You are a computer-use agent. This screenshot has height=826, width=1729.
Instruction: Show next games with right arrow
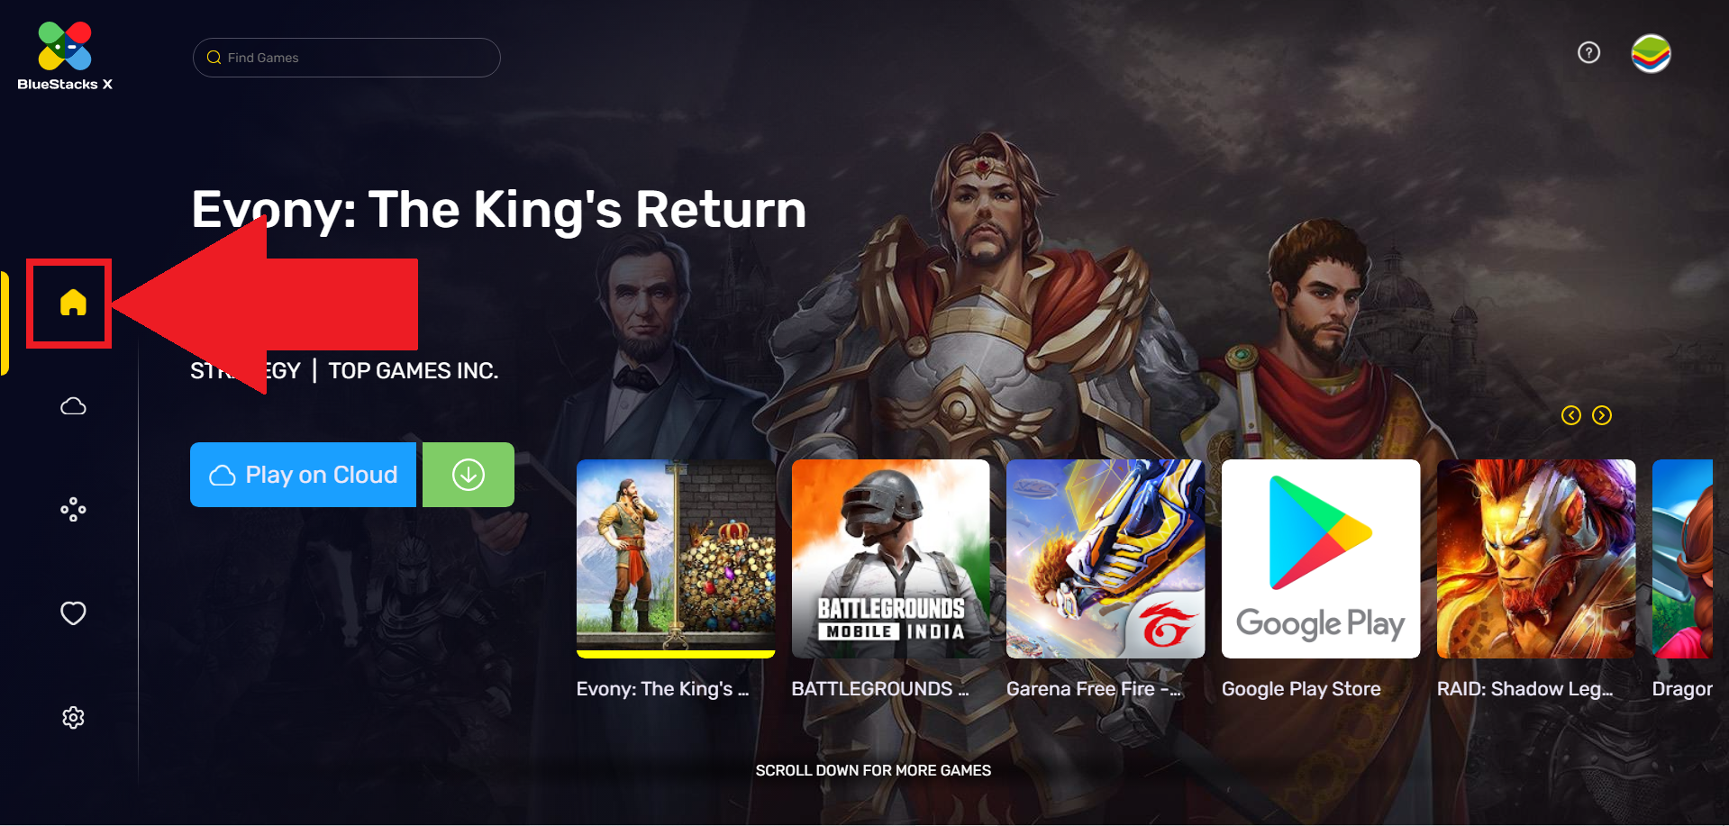tap(1601, 415)
